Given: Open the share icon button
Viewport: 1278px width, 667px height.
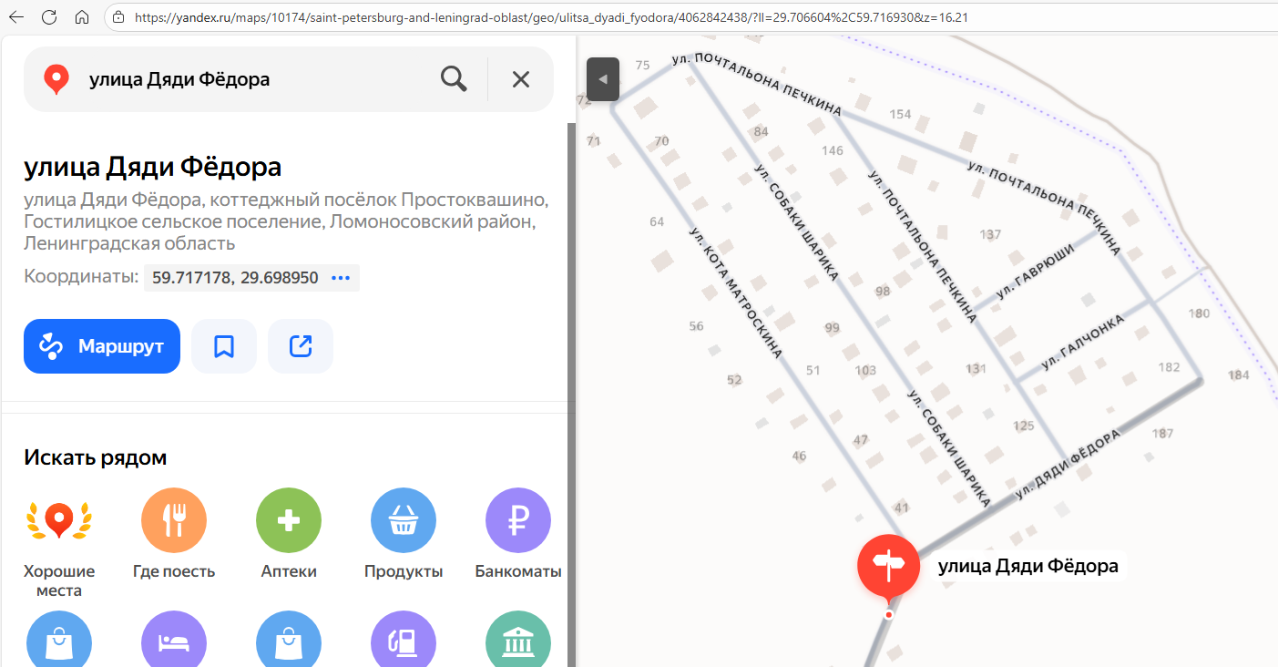Looking at the screenshot, I should point(301,346).
